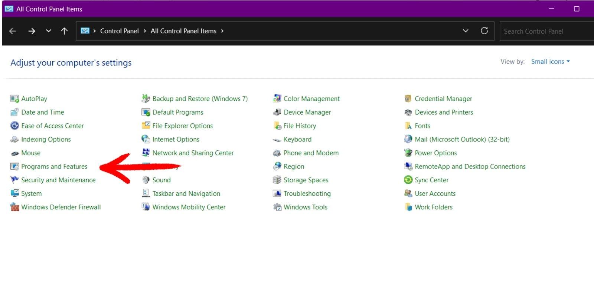Click the Control Panel icon in address bar
594x297 pixels.
click(x=85, y=31)
